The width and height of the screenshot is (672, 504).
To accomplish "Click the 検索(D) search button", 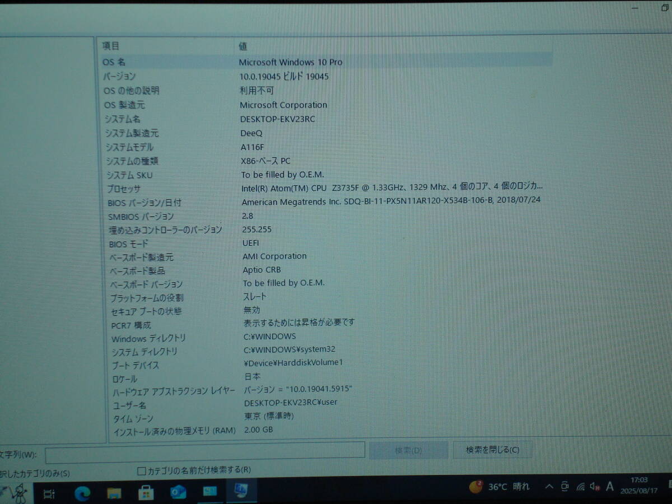I will point(408,450).
